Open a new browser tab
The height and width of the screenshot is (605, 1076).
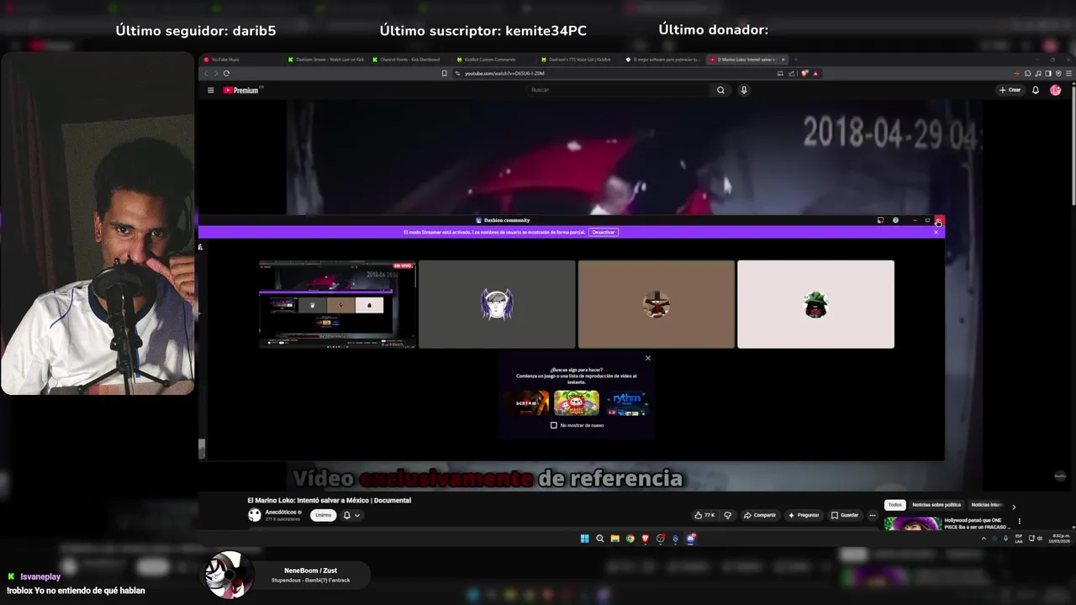click(795, 60)
